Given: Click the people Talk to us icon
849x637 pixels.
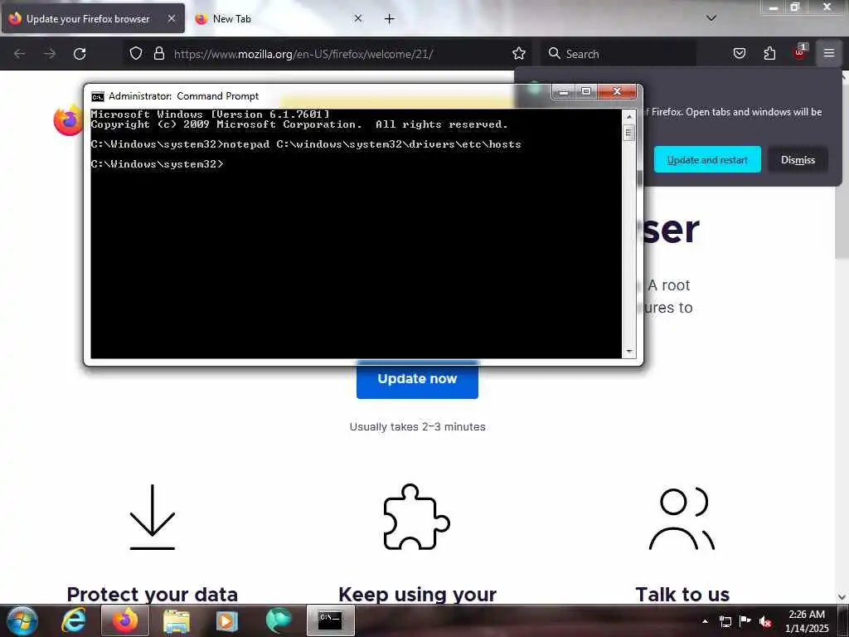Looking at the screenshot, I should pyautogui.click(x=682, y=518).
